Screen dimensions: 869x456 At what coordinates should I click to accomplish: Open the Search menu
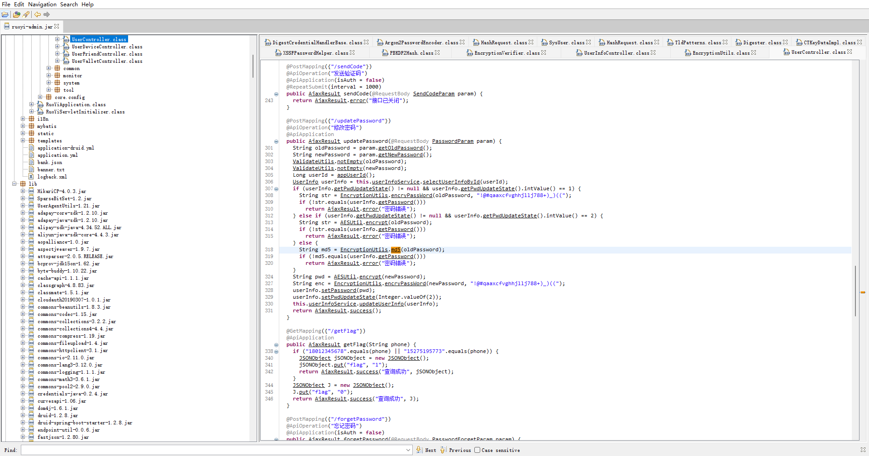tap(69, 4)
